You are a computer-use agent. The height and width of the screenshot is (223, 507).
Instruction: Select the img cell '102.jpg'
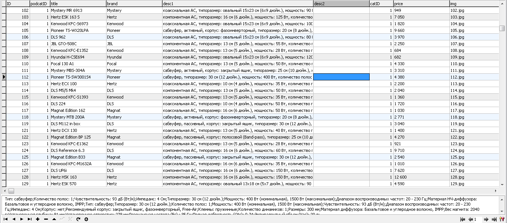[474, 10]
